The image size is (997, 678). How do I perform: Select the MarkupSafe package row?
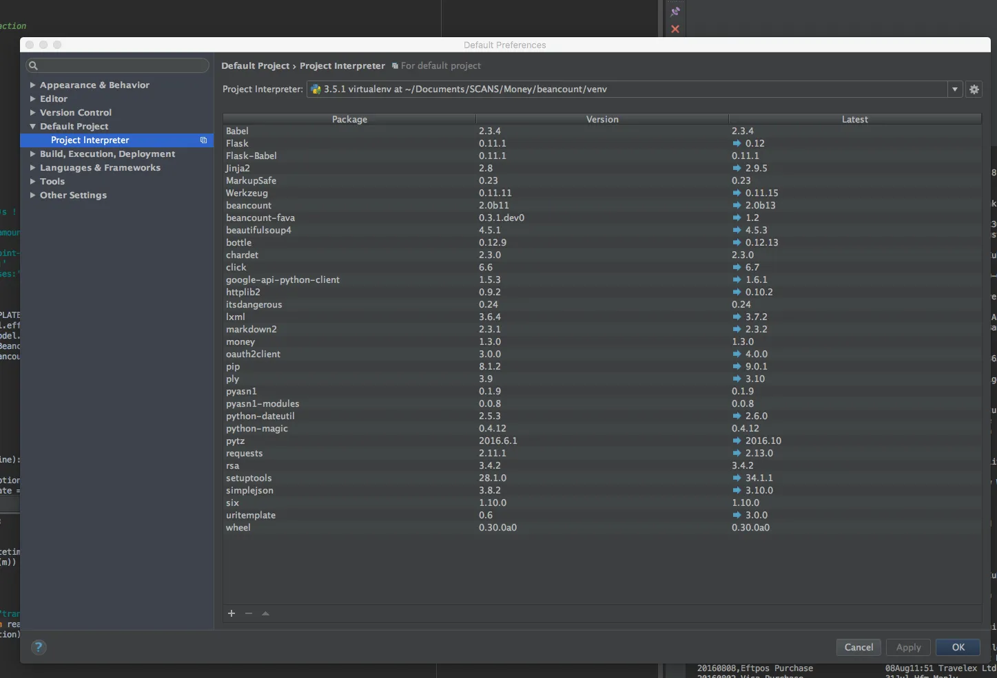602,180
